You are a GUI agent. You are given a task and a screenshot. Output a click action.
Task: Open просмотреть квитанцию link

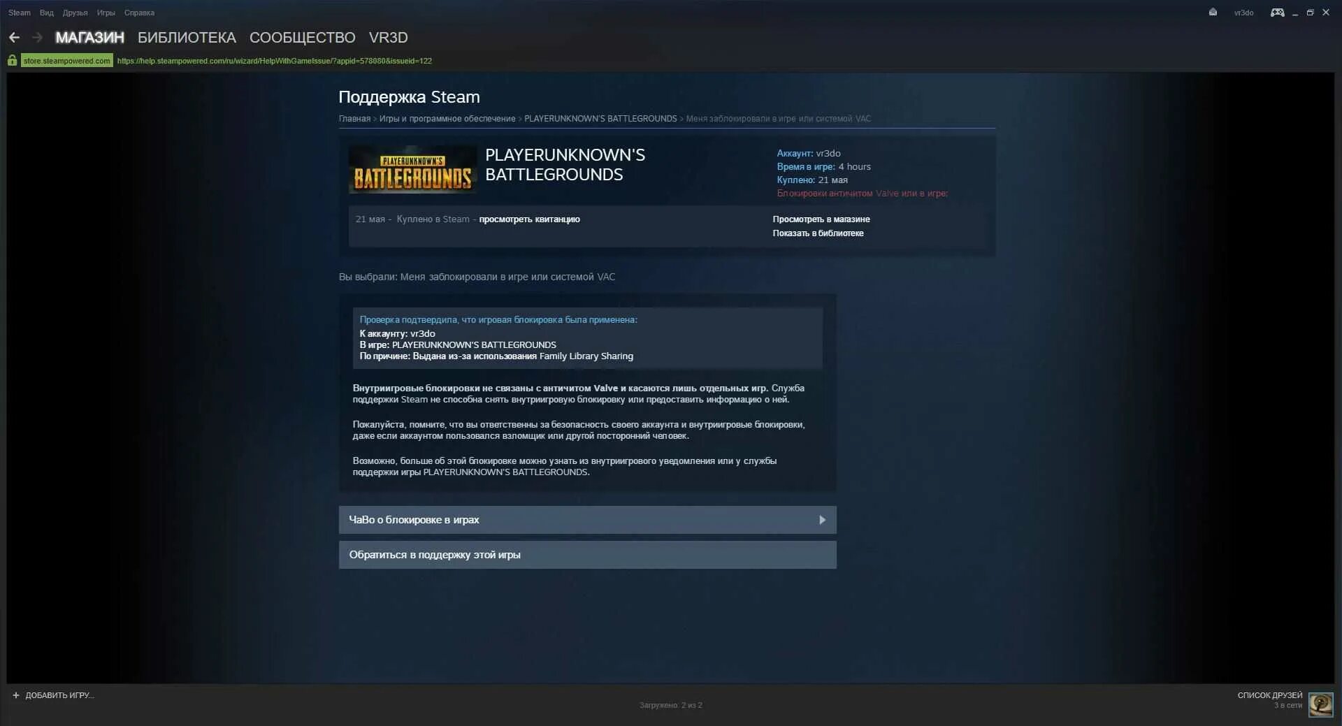coord(529,219)
